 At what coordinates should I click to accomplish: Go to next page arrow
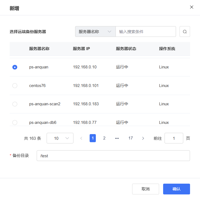click(x=143, y=138)
